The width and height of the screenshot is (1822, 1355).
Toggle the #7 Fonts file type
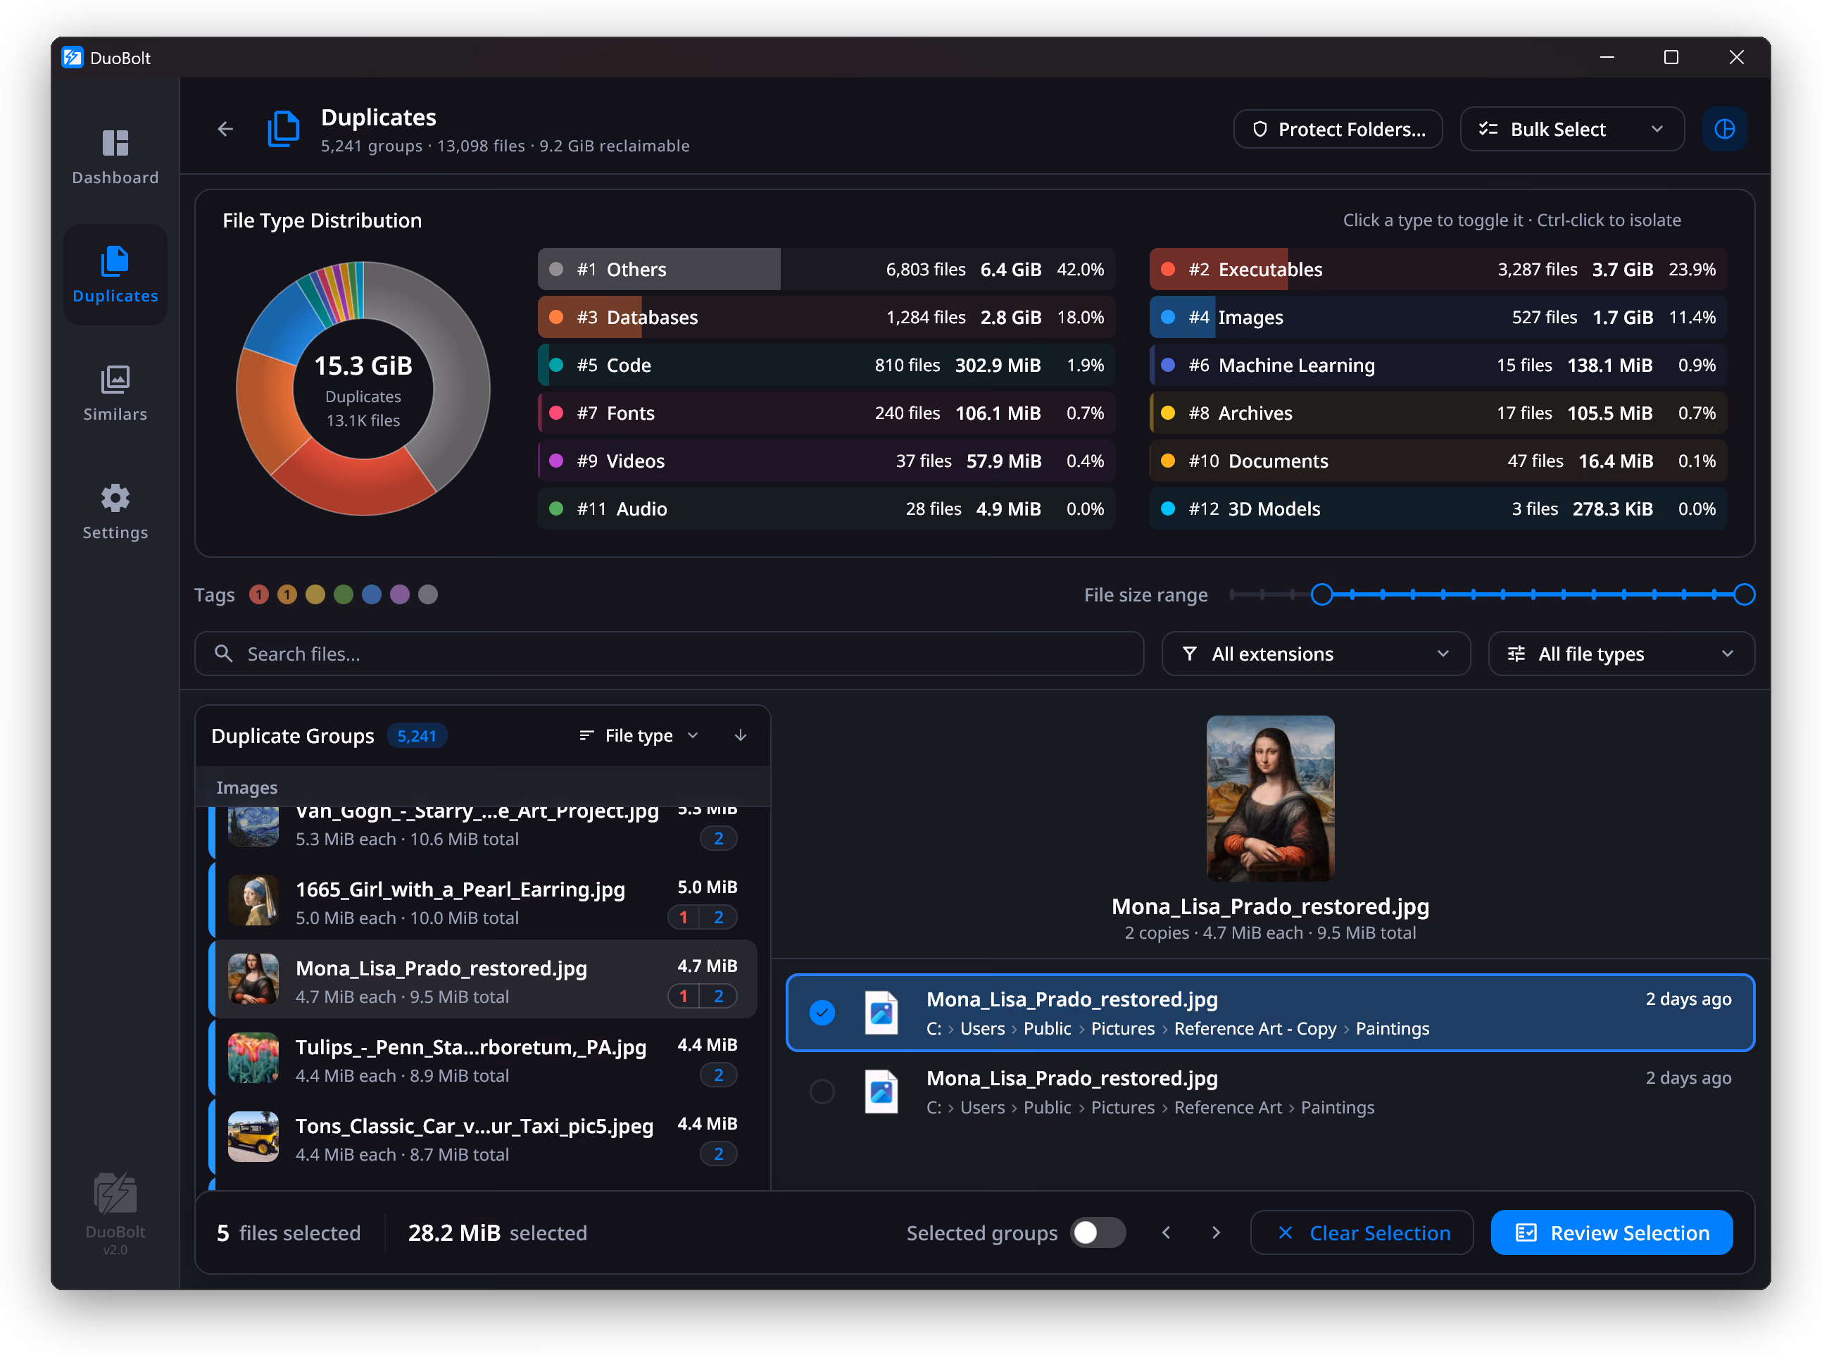(826, 413)
